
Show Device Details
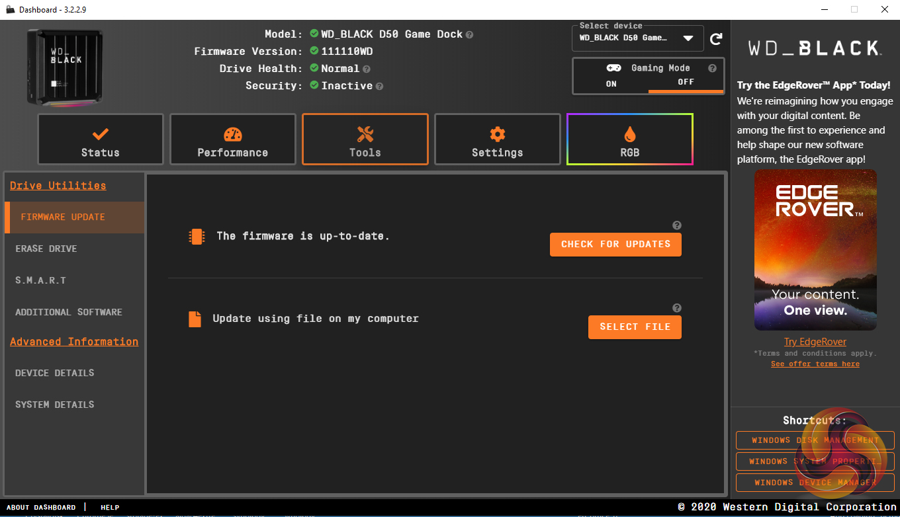74,374
